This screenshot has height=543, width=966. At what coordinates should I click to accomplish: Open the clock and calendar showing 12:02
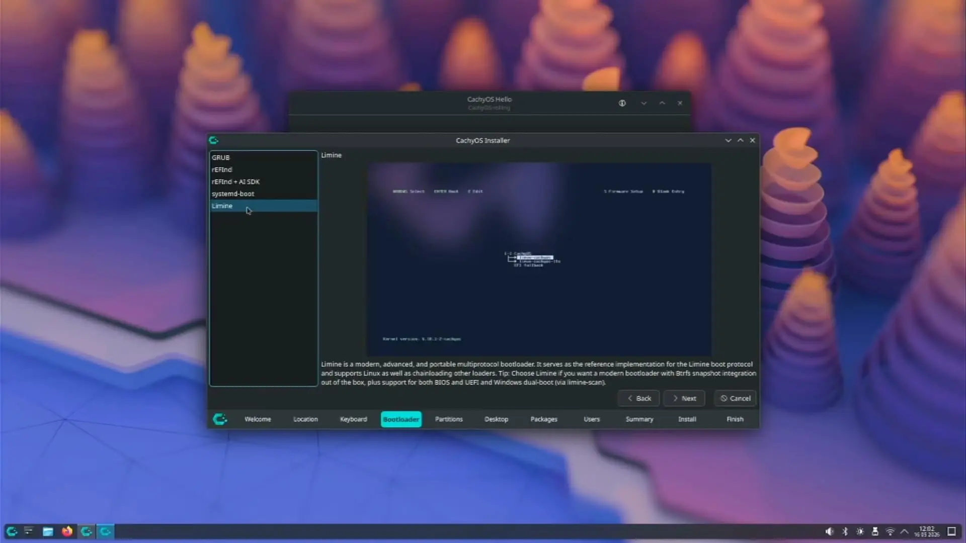[927, 531]
